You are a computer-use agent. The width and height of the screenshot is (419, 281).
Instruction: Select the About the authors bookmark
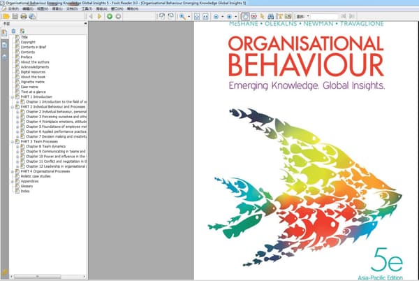pyautogui.click(x=35, y=62)
